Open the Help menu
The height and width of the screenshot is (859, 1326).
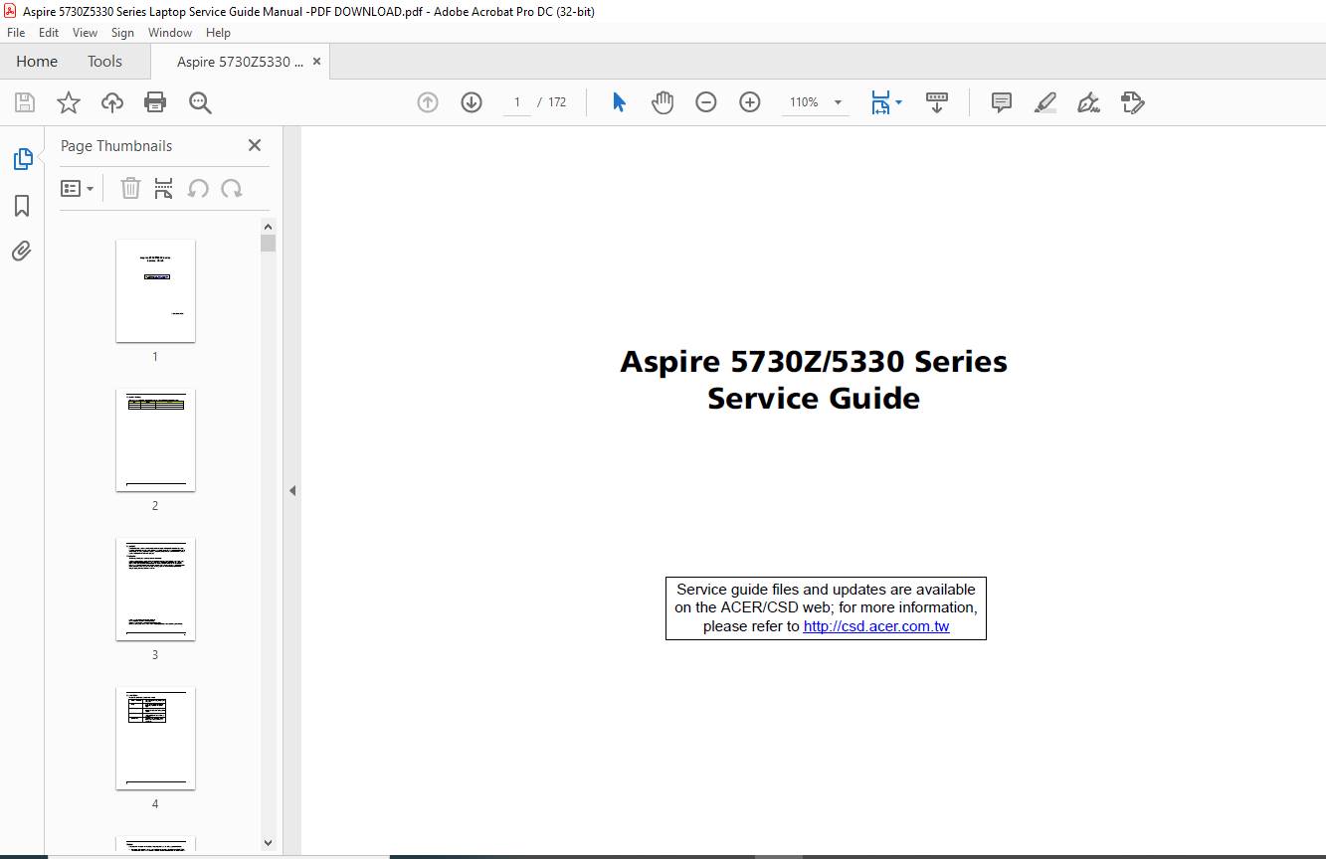[218, 33]
